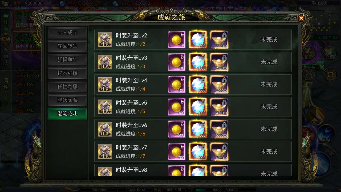The image size is (341, 192).
Task: Click the 时装 icon for Lv6 achievement
Action: (x=105, y=129)
